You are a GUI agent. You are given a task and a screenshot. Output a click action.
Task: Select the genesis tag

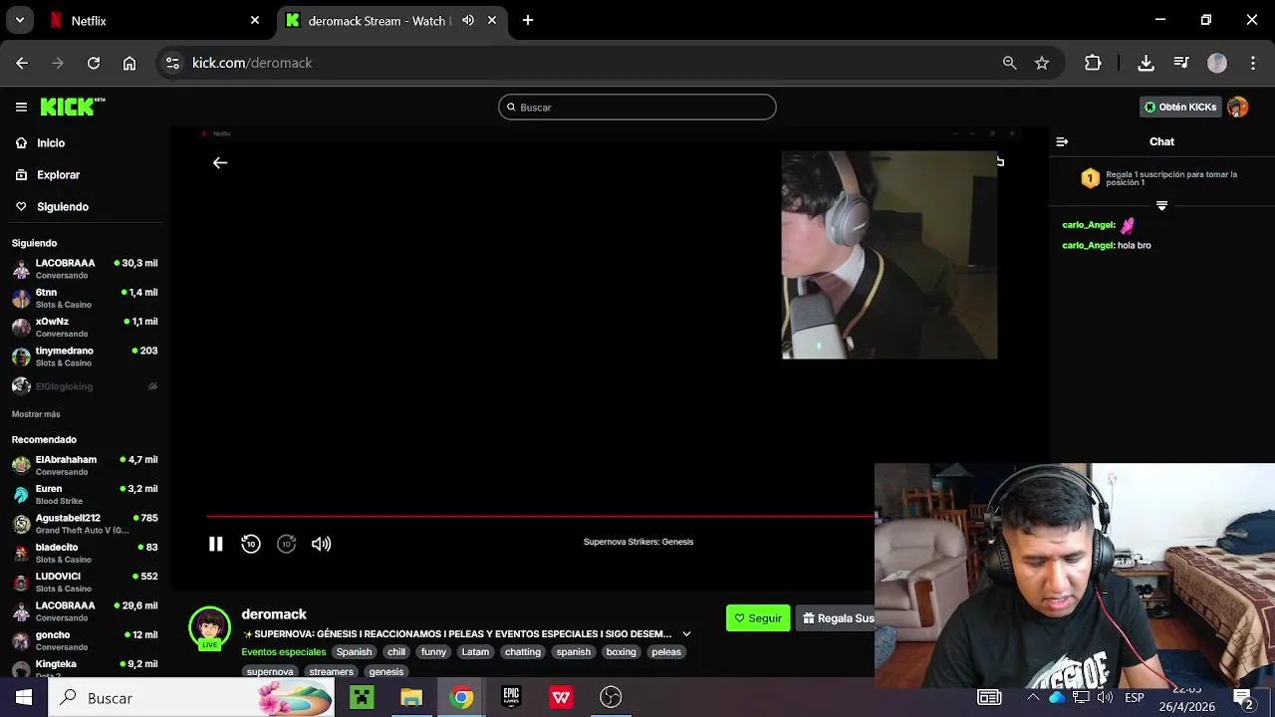(x=386, y=671)
